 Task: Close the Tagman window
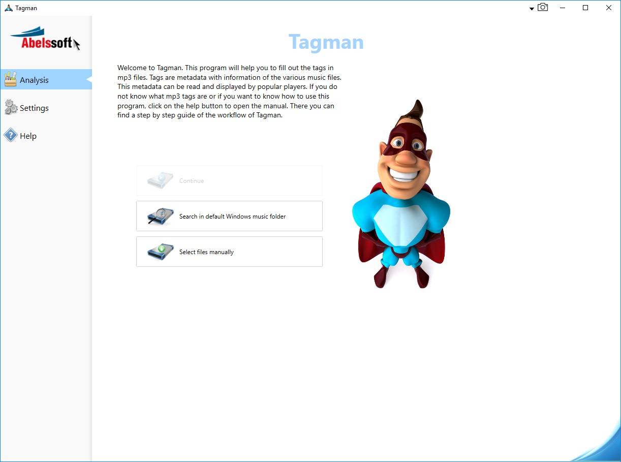click(609, 8)
